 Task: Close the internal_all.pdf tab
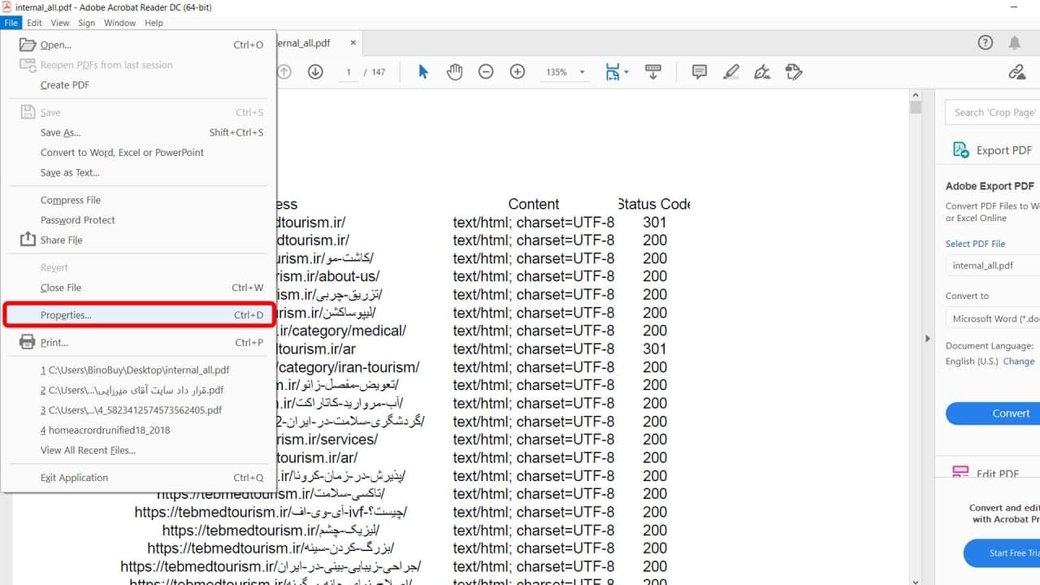pyautogui.click(x=353, y=42)
